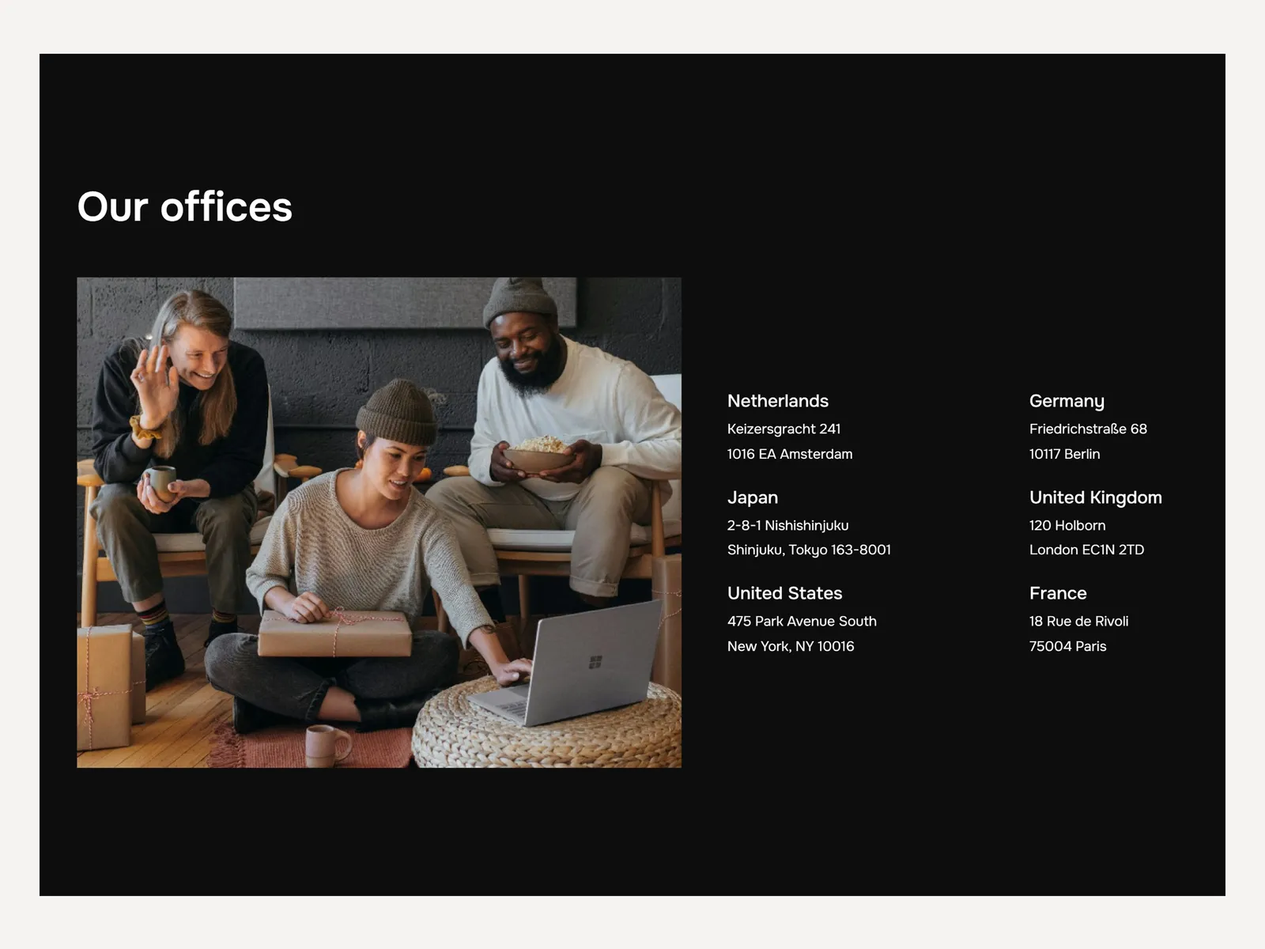
Task: Click the address line 'Keizersgracht 241'
Action: 784,429
